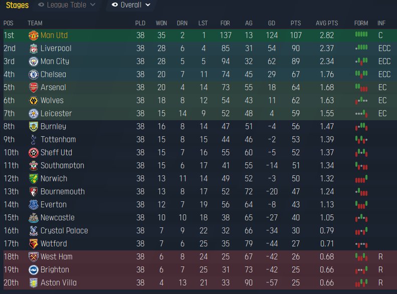Sort table by PTS column header
Image resolution: width=397 pixels, height=294 pixels.
296,23
